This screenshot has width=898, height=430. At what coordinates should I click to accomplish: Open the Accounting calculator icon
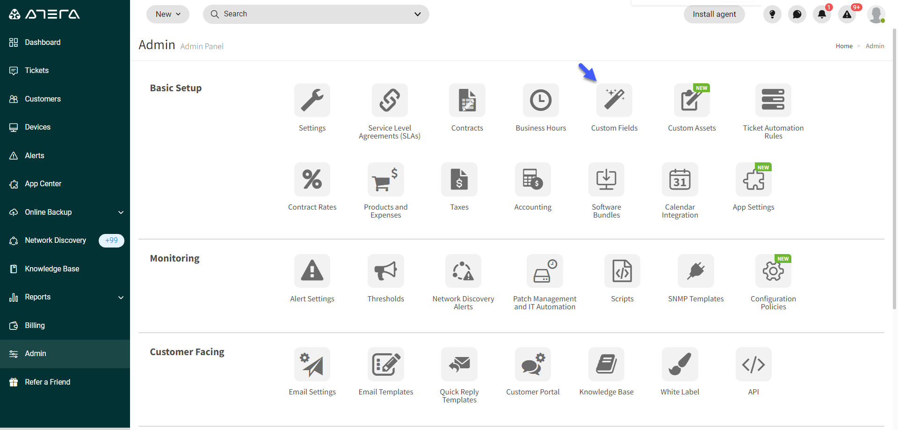(533, 179)
